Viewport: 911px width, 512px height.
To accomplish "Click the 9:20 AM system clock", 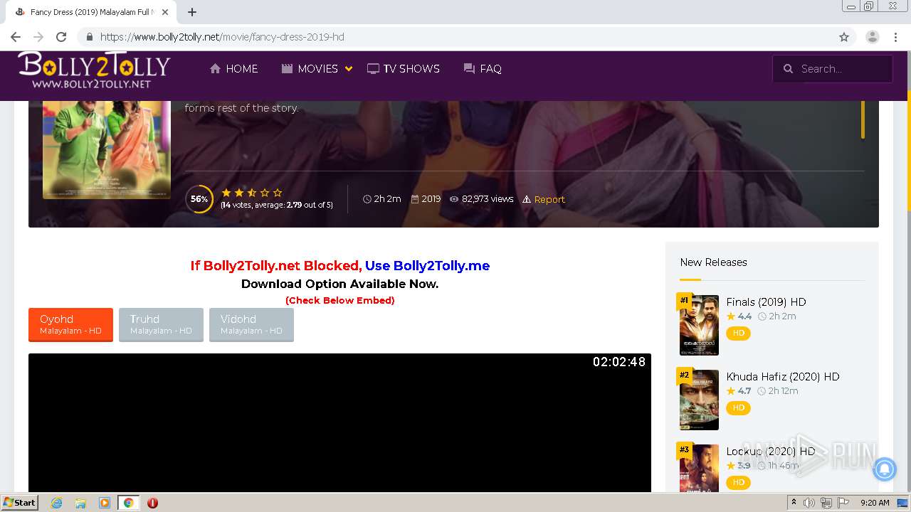I will [875, 503].
